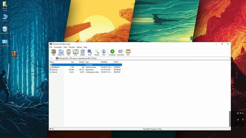Open the Help menu
Viewport: 246px width, 138px height.
click(x=85, y=47)
